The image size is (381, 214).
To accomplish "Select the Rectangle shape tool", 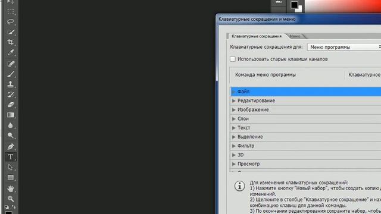I will click(11, 177).
